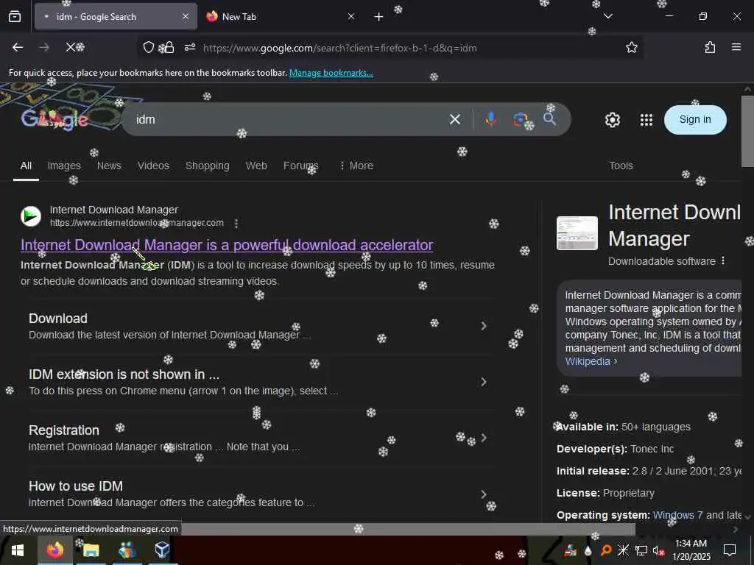The width and height of the screenshot is (754, 565).
Task: Clear the Google search box
Action: [454, 119]
